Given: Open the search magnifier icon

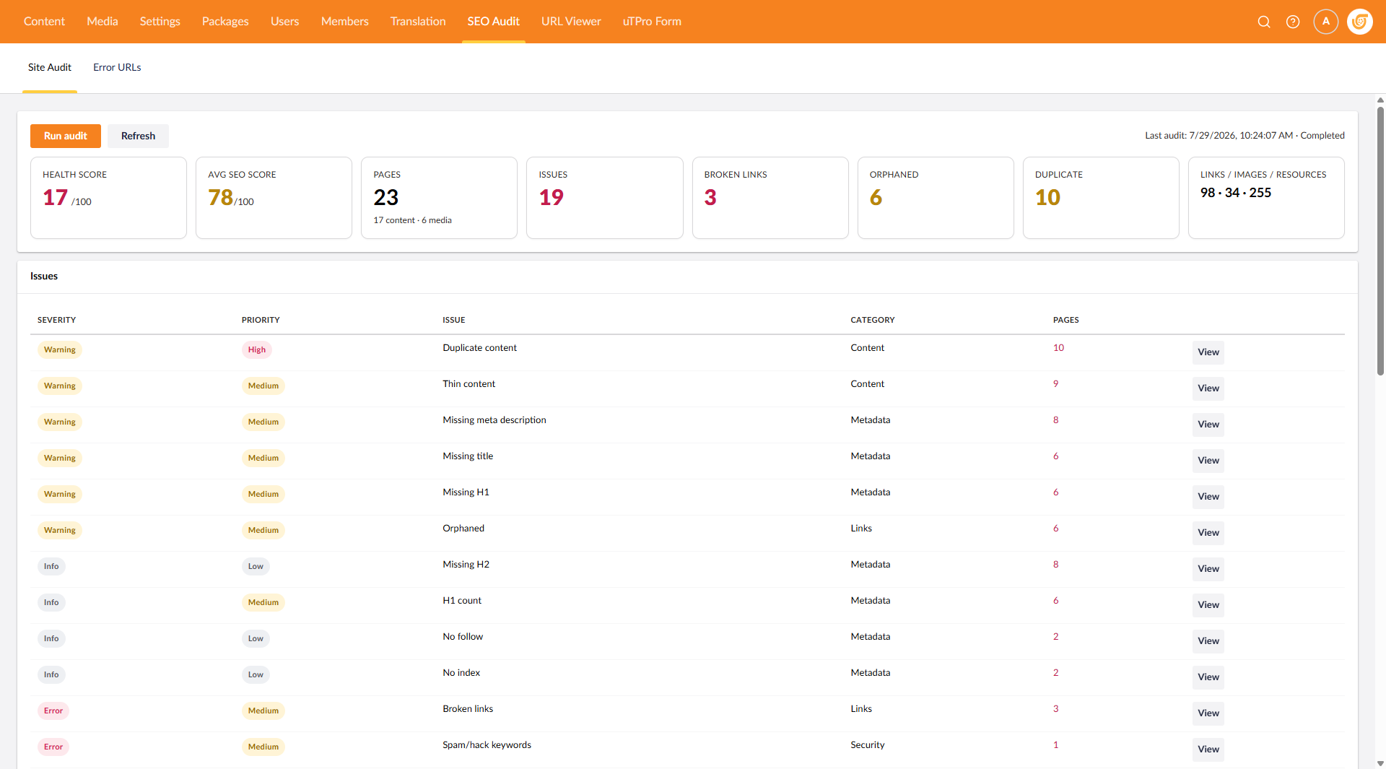Looking at the screenshot, I should point(1264,22).
